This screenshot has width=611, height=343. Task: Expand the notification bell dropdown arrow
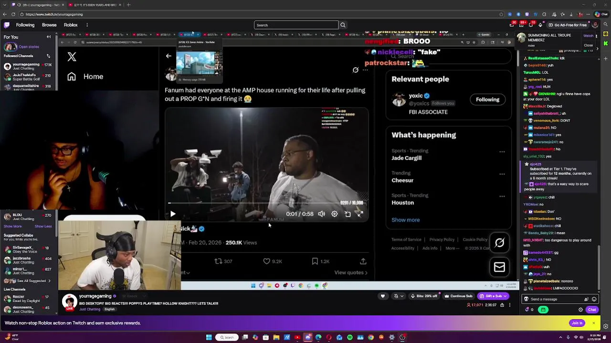pos(401,296)
